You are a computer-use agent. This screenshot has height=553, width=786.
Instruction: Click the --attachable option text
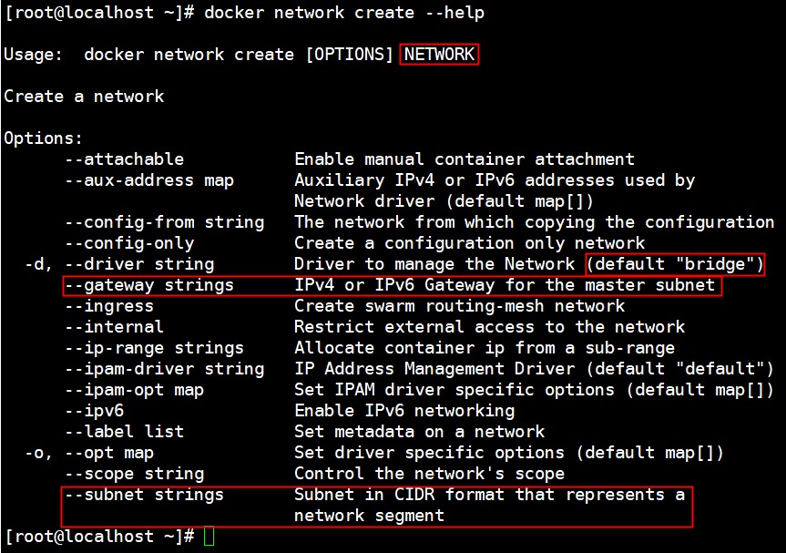point(124,159)
